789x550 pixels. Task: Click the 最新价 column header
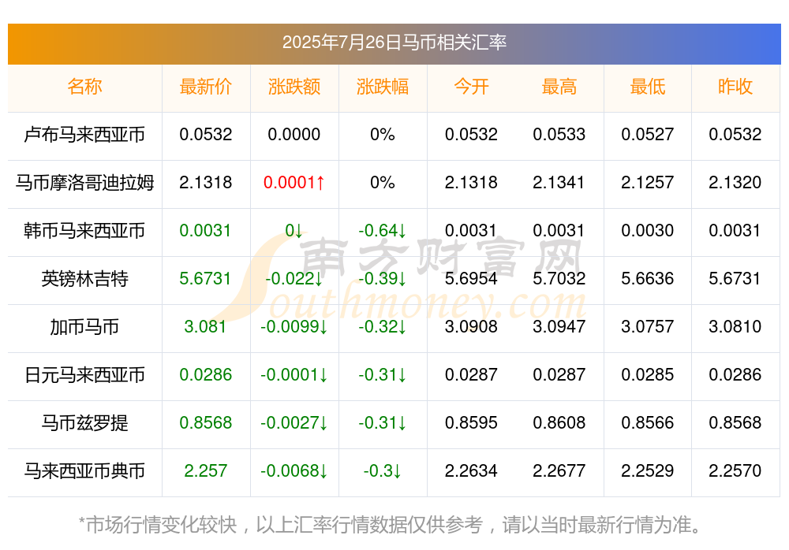[x=205, y=87]
